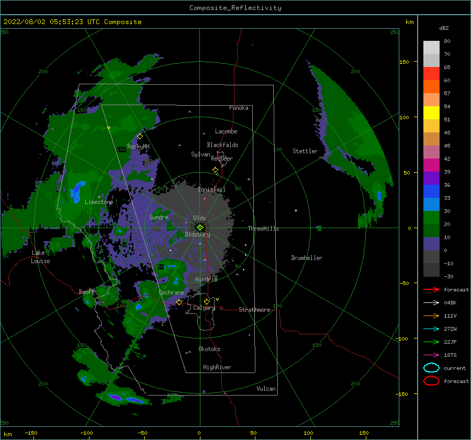Click the Cochrane label

(171, 292)
